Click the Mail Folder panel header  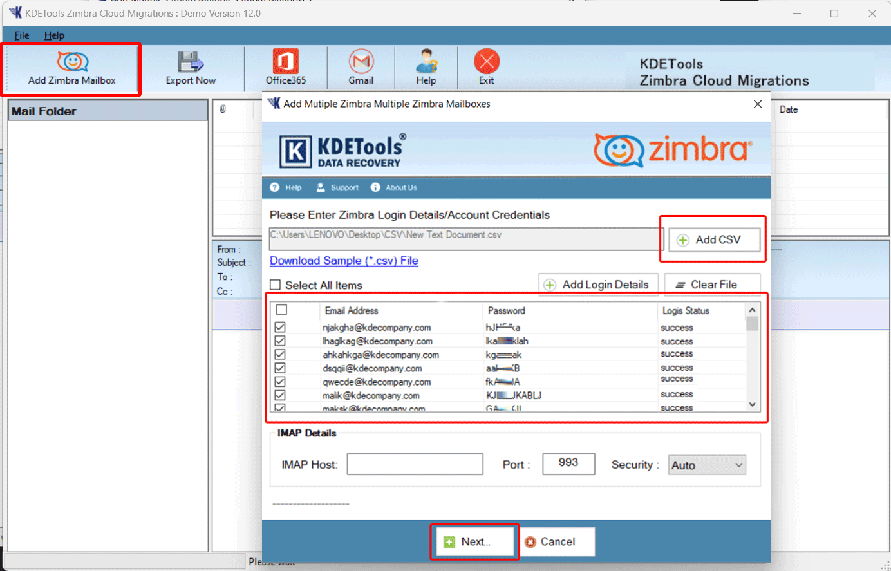[108, 111]
